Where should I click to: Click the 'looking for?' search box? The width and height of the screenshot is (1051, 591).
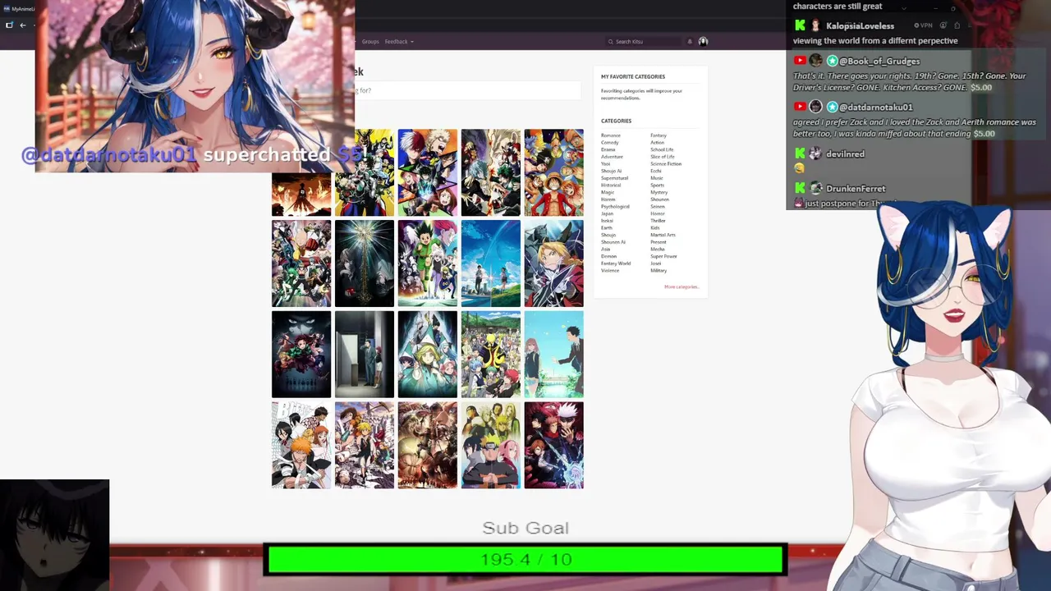pyautogui.click(x=467, y=90)
